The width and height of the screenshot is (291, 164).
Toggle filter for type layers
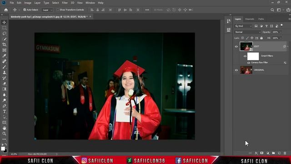click(x=266, y=26)
